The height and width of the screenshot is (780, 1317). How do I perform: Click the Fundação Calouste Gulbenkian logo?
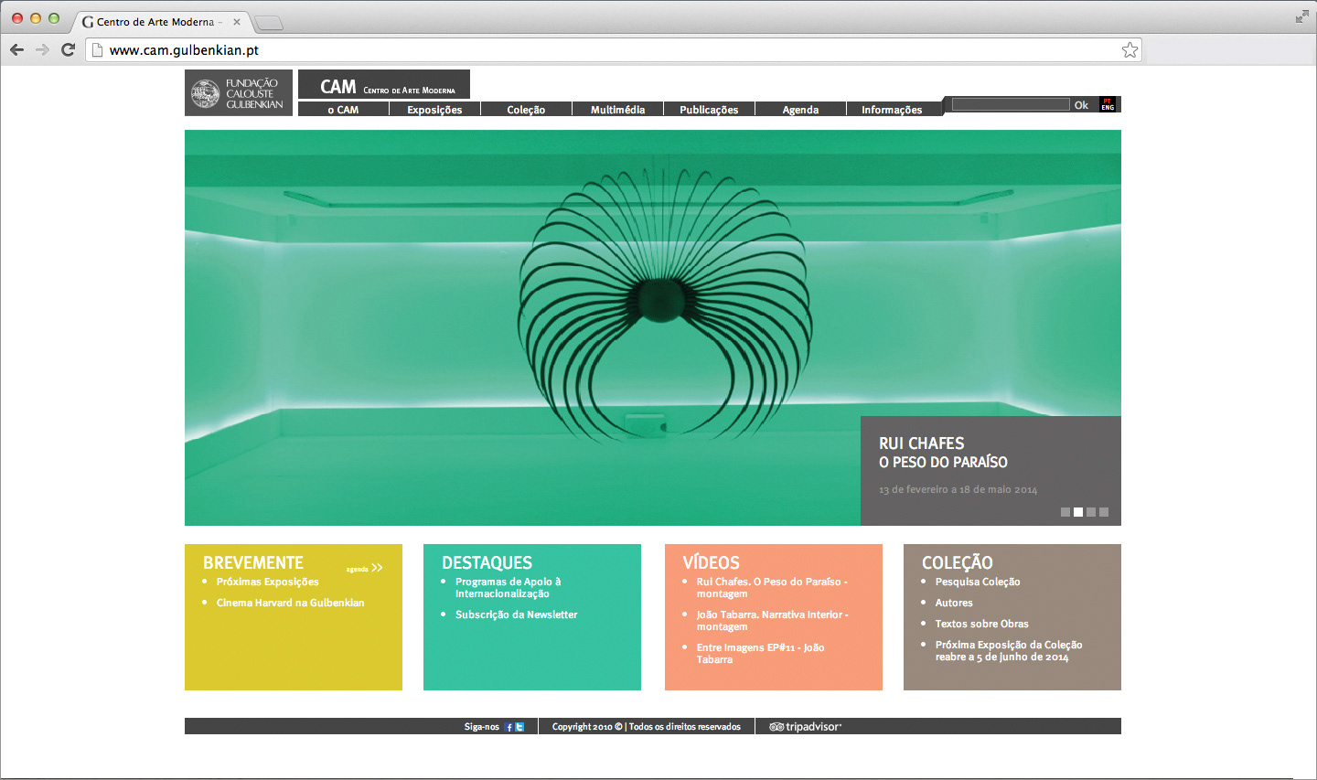tap(239, 93)
